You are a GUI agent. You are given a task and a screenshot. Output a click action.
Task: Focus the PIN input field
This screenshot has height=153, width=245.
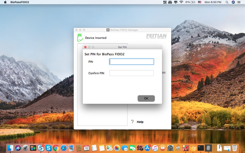(131, 62)
